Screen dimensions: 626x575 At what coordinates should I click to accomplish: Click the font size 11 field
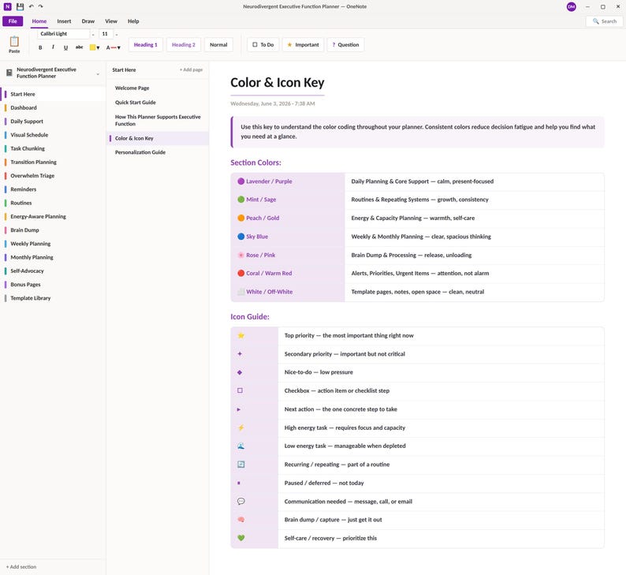(106, 34)
